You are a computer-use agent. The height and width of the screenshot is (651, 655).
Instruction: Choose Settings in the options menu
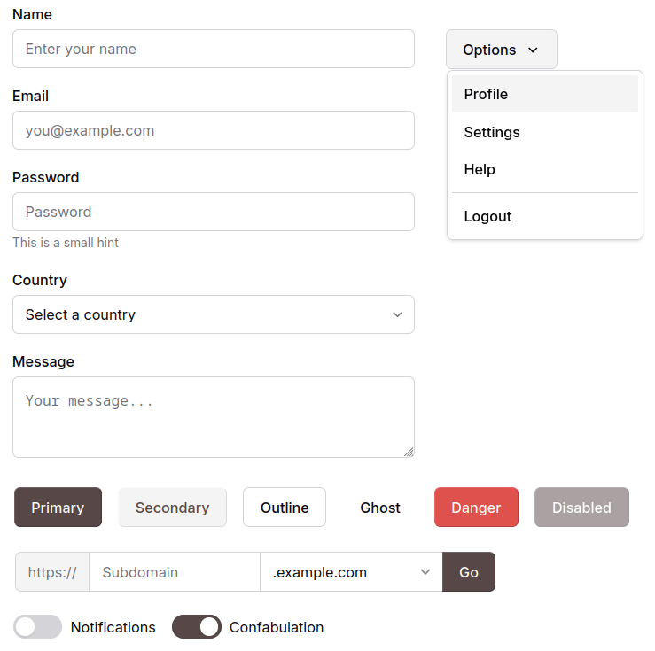544,132
